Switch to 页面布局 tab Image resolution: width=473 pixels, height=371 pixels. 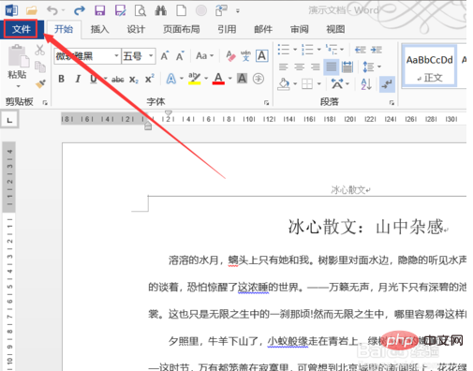(181, 29)
